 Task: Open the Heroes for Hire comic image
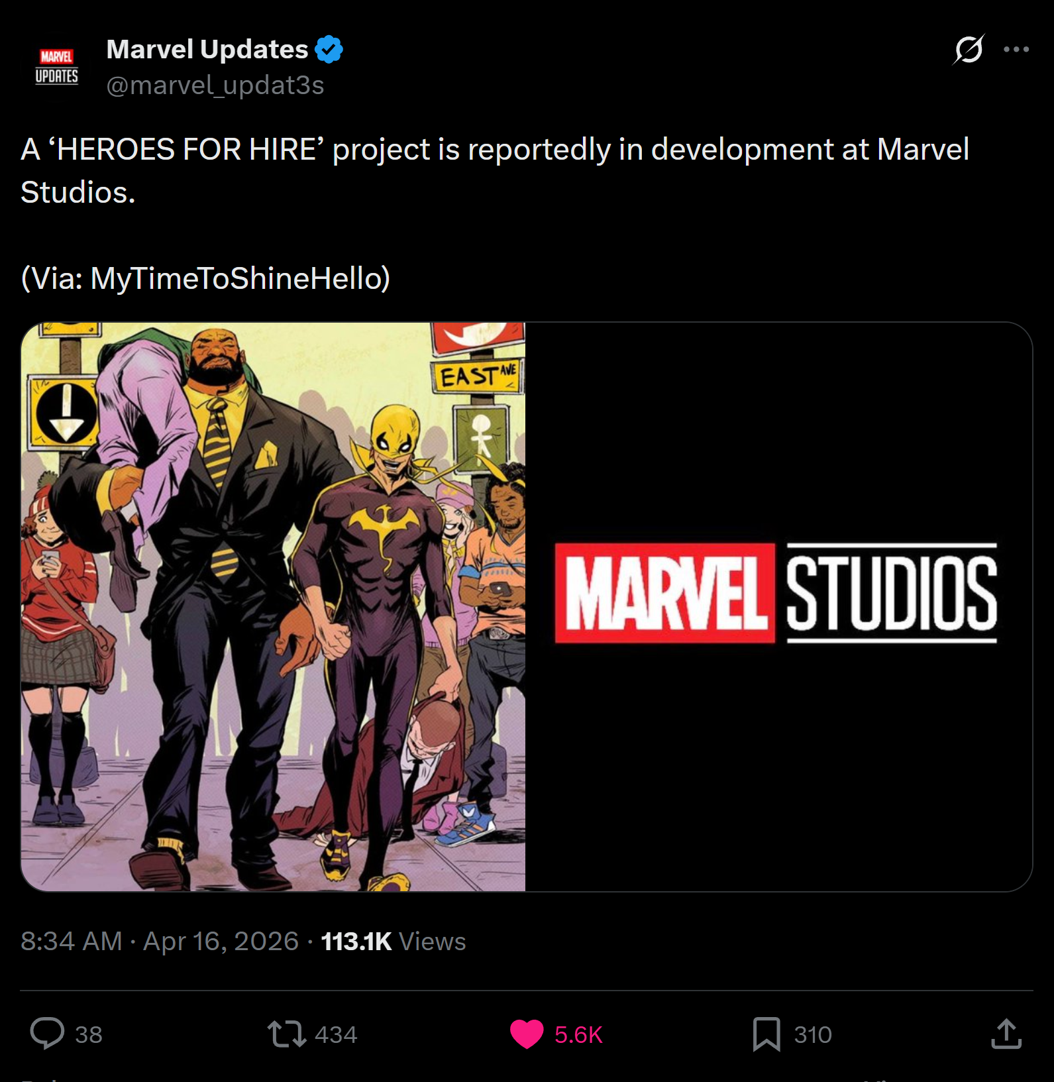tap(273, 607)
